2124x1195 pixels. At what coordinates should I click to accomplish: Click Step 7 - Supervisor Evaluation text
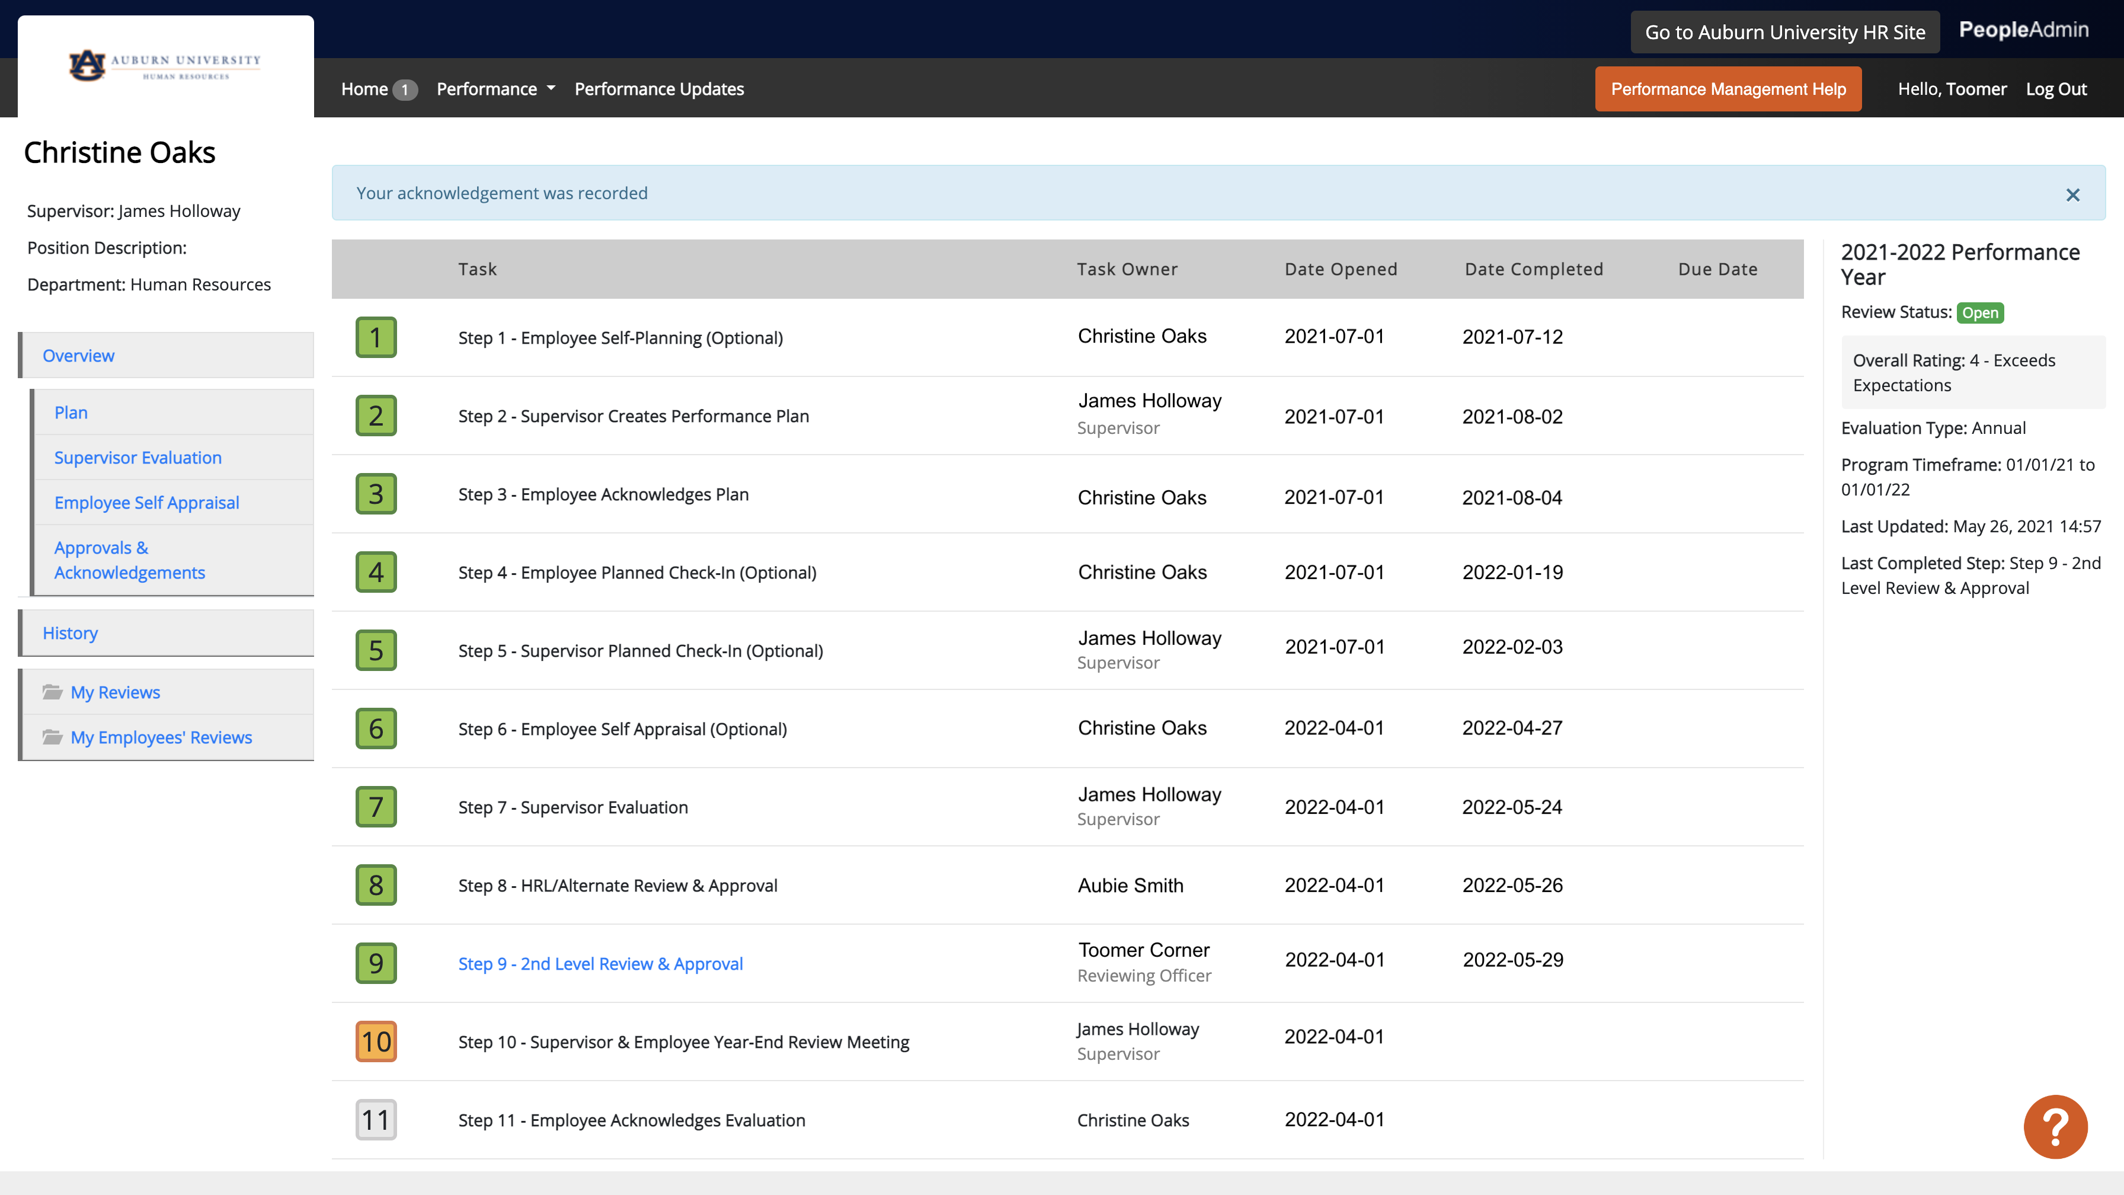point(573,807)
